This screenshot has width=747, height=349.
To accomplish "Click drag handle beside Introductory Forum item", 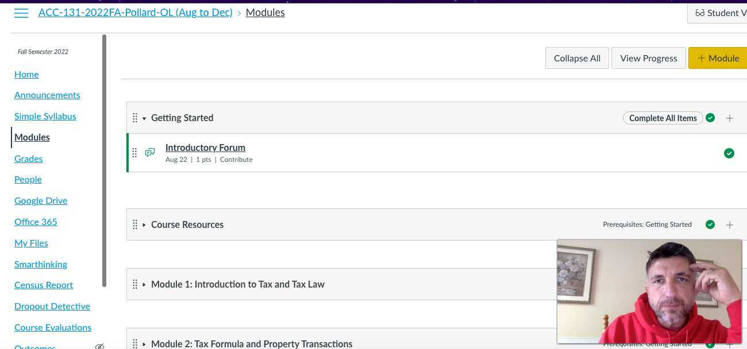I will click(134, 153).
